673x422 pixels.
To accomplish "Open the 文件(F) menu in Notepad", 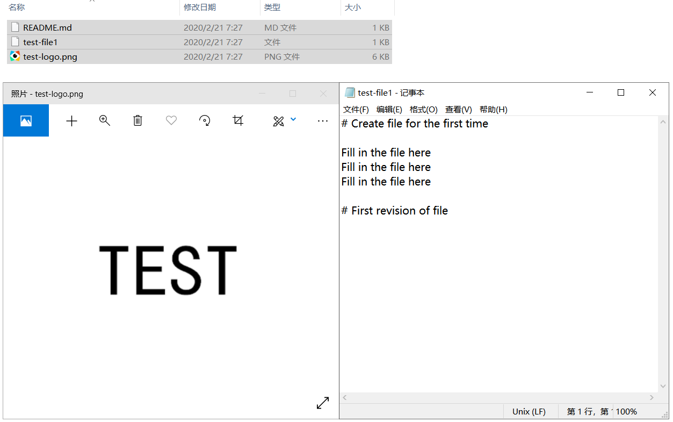I will coord(356,110).
